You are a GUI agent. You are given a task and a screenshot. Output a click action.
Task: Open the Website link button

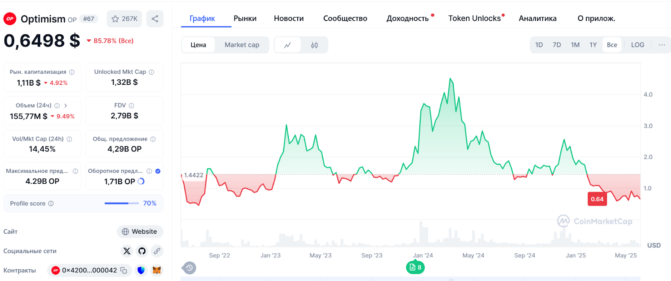[x=140, y=232]
